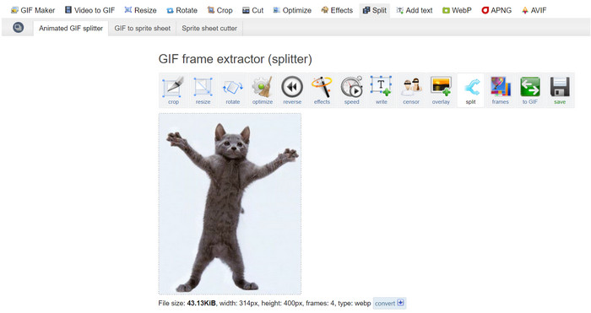Switch to Sprite sheet cutter tab
This screenshot has height=313, width=591.
209,28
